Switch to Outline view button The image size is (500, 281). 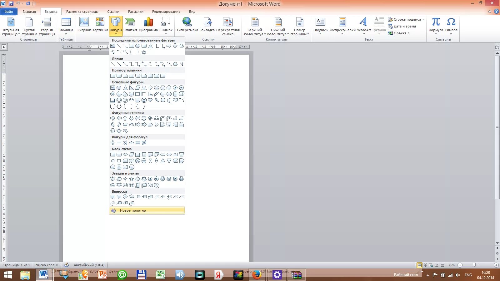[437, 265]
